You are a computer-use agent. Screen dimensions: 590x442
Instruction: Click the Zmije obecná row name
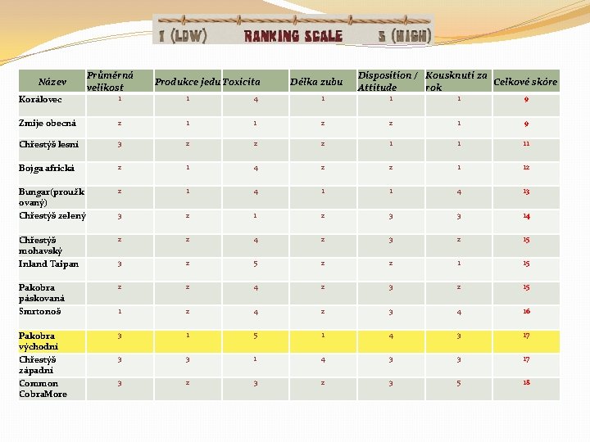pyautogui.click(x=48, y=124)
